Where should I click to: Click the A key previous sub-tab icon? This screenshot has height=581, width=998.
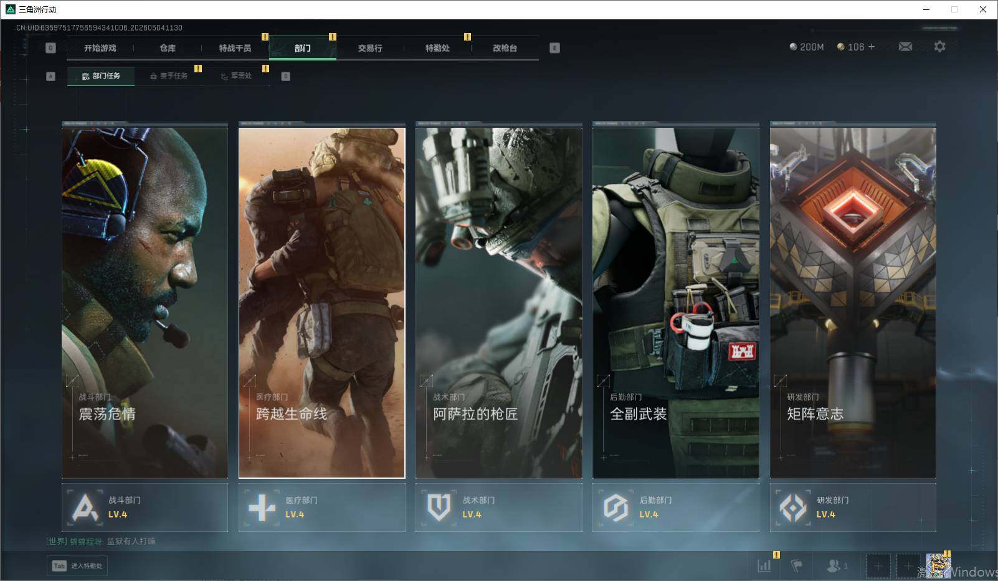tap(50, 76)
